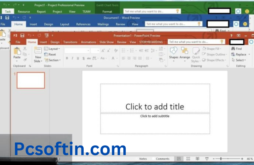Justify text in Paragraph group
Screen dimensions: 254x165
click(x=140, y=58)
